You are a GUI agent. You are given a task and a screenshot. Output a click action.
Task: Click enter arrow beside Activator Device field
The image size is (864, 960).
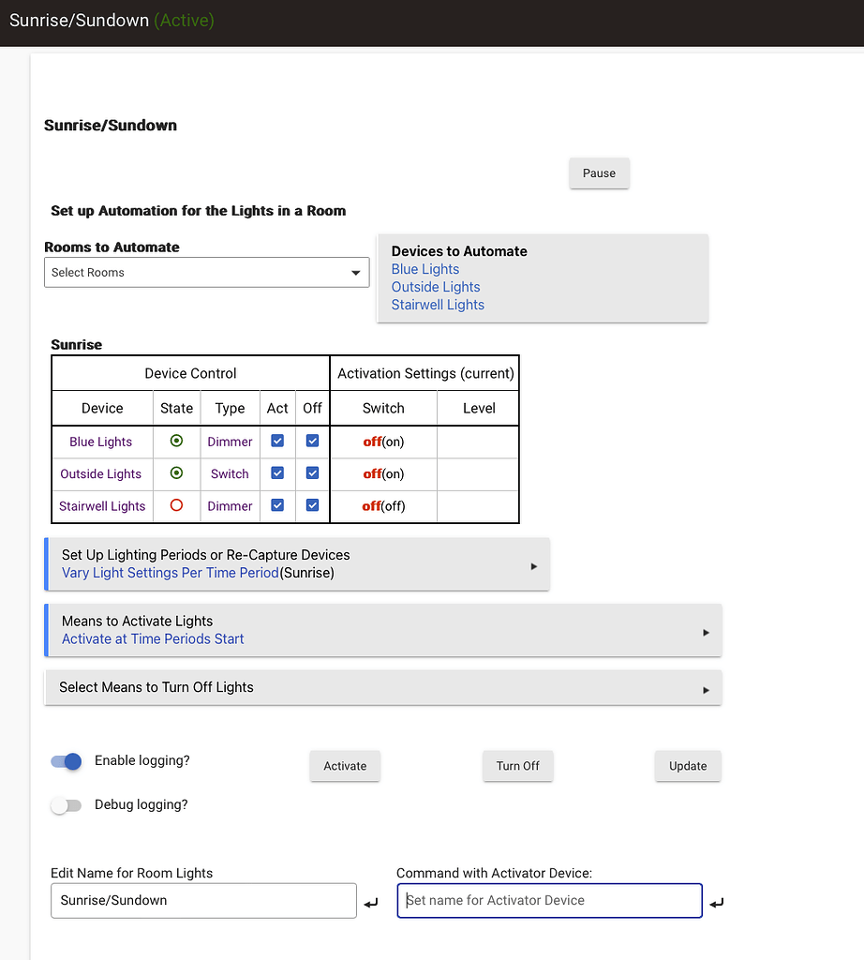click(717, 903)
